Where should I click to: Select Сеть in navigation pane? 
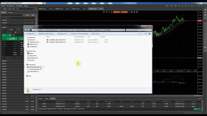30,76
